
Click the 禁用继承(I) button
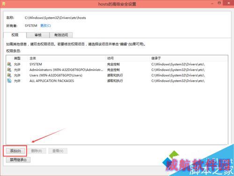[x=18, y=160]
